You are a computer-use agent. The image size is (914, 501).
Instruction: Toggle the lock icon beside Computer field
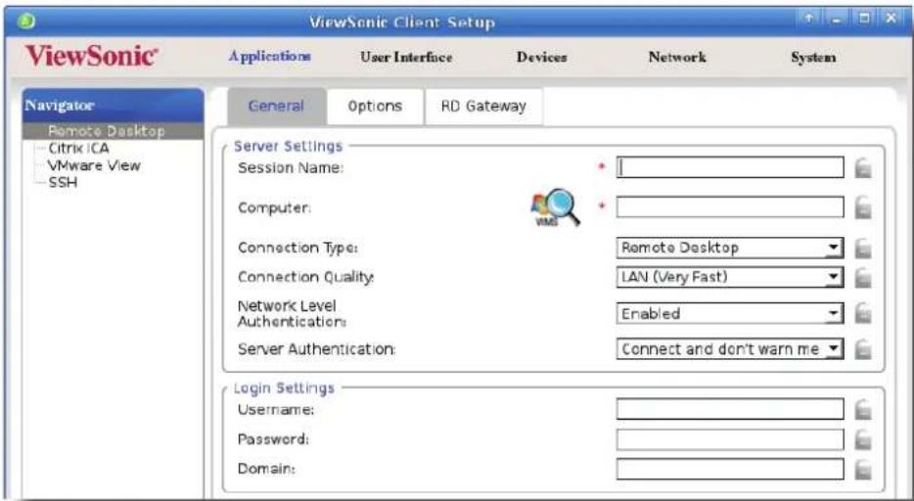click(863, 207)
